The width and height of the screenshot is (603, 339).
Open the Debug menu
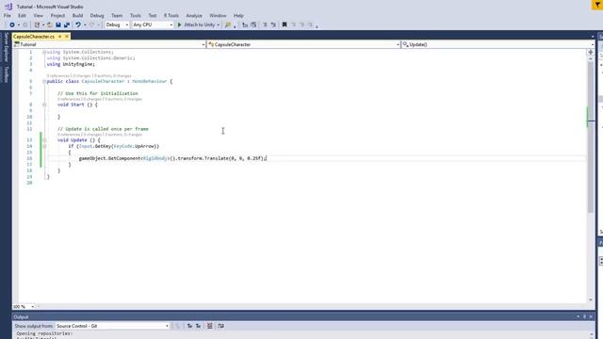[x=97, y=16]
